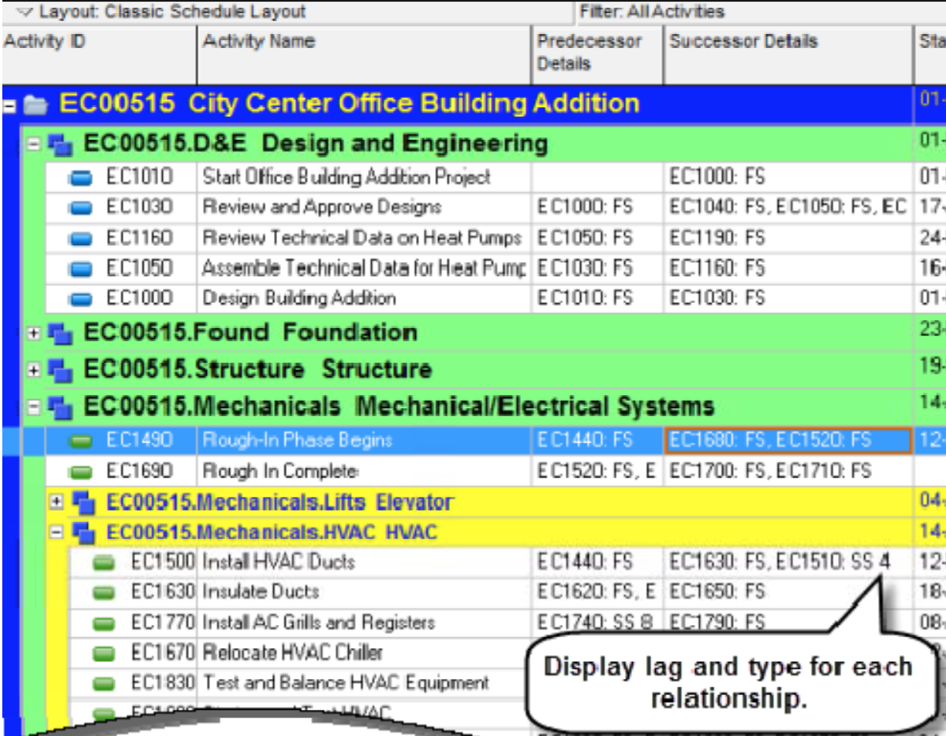Expand the Mechanicals.Lifts Elevator group
Viewport: 946px width, 736px height.
click(x=56, y=503)
